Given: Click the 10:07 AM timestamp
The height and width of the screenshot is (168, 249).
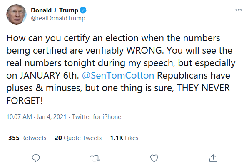Looking at the screenshot, I should 19,117.
